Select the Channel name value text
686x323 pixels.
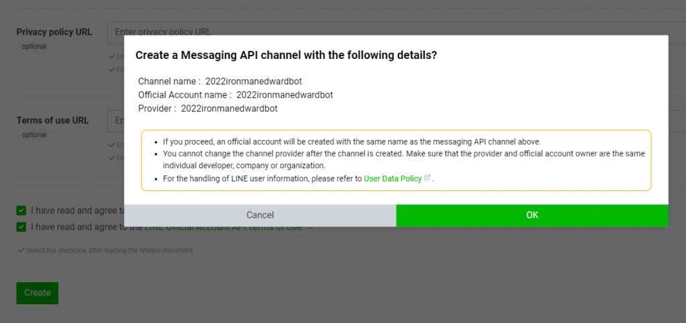254,81
